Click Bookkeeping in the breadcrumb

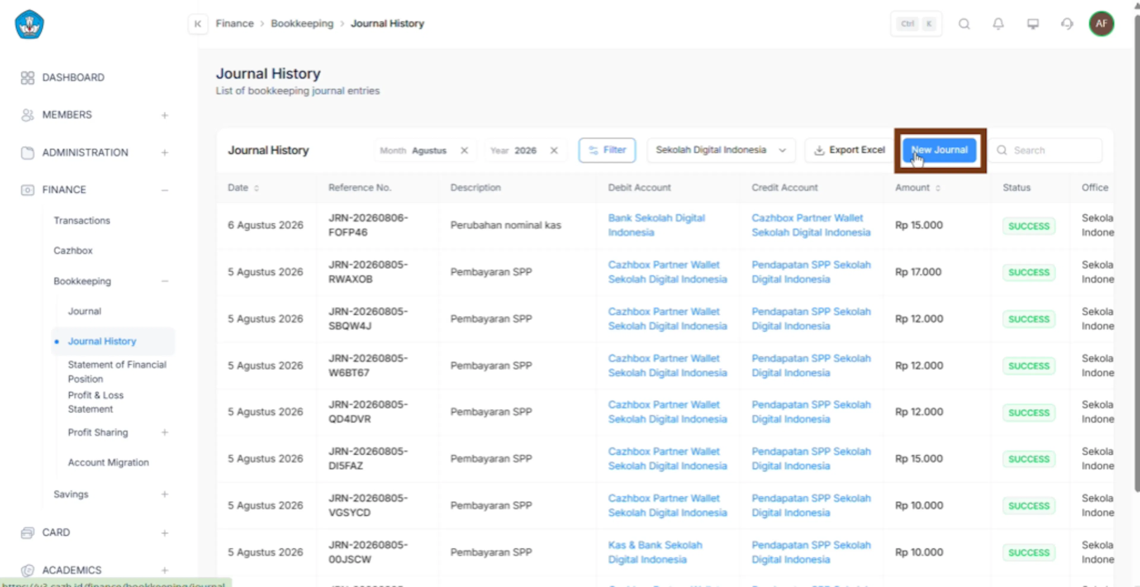[x=302, y=23]
